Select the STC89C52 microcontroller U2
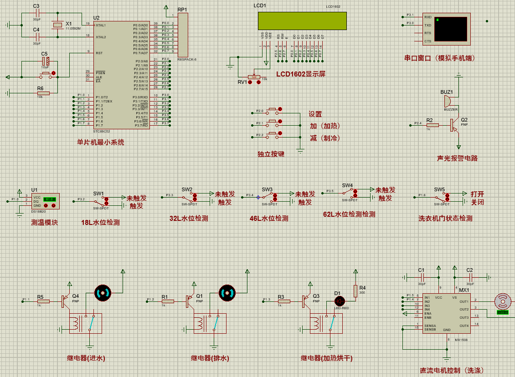Image resolution: width=515 pixels, height=377 pixels. pos(122,75)
